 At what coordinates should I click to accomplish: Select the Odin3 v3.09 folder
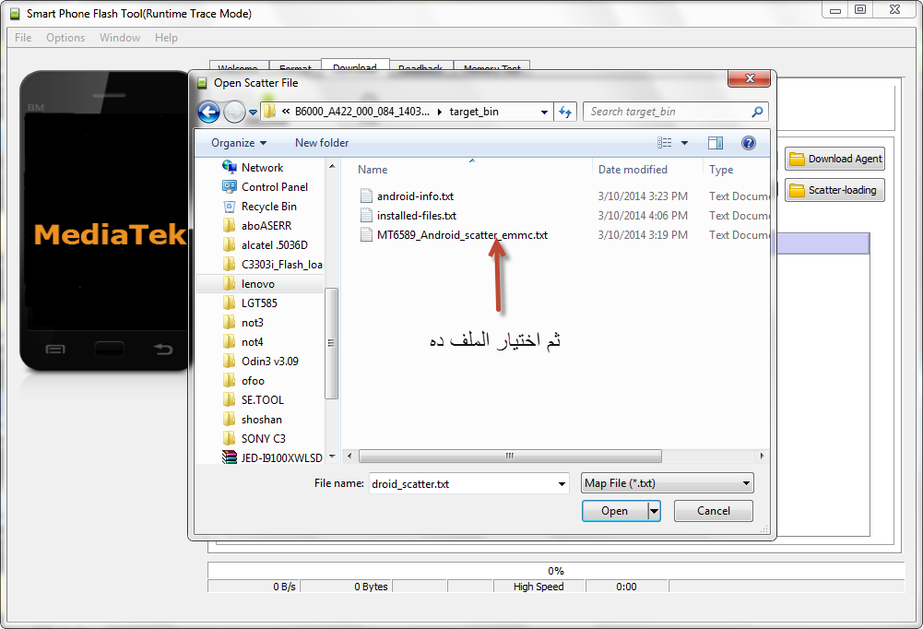261,362
